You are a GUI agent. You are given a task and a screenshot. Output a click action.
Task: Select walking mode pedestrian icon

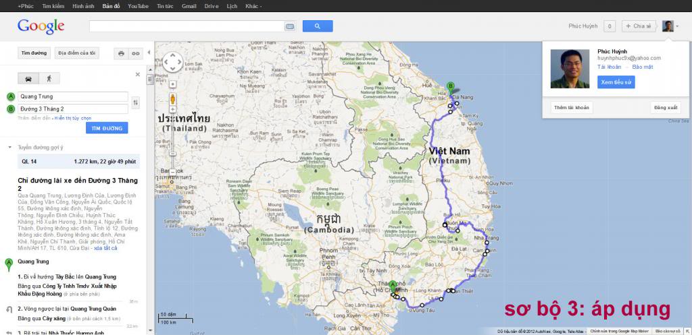coord(49,78)
